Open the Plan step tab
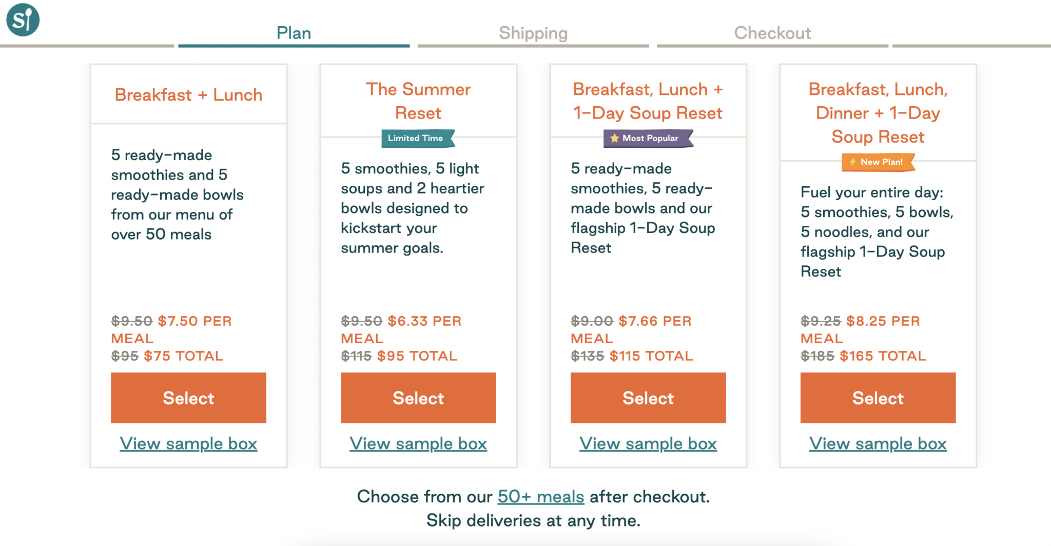Viewport: 1051px width, 546px height. 294,33
